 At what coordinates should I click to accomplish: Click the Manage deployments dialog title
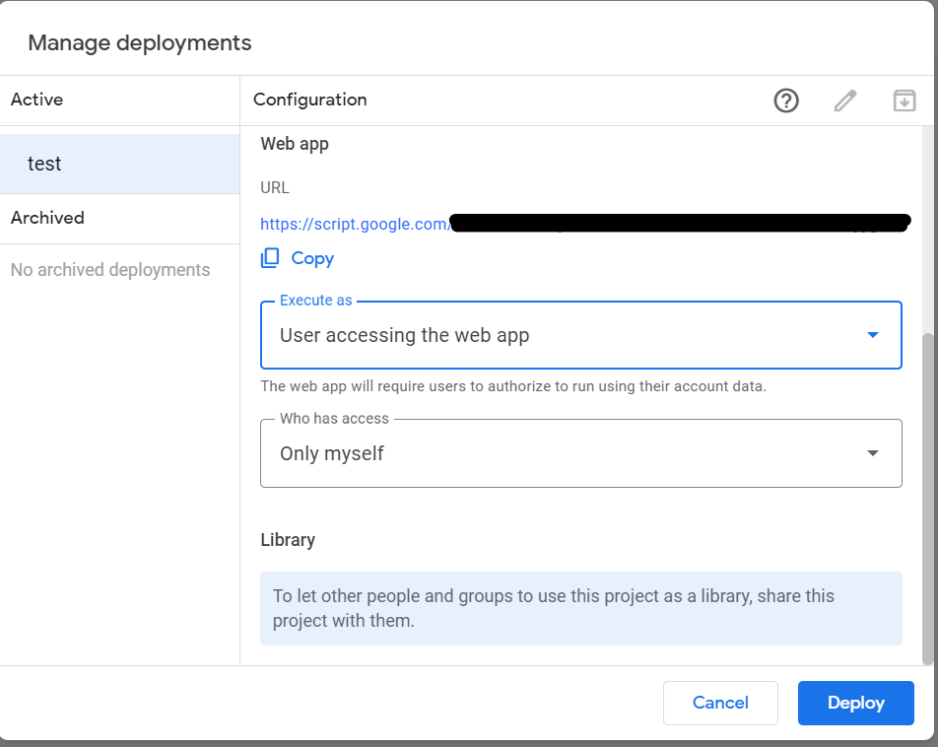140,43
